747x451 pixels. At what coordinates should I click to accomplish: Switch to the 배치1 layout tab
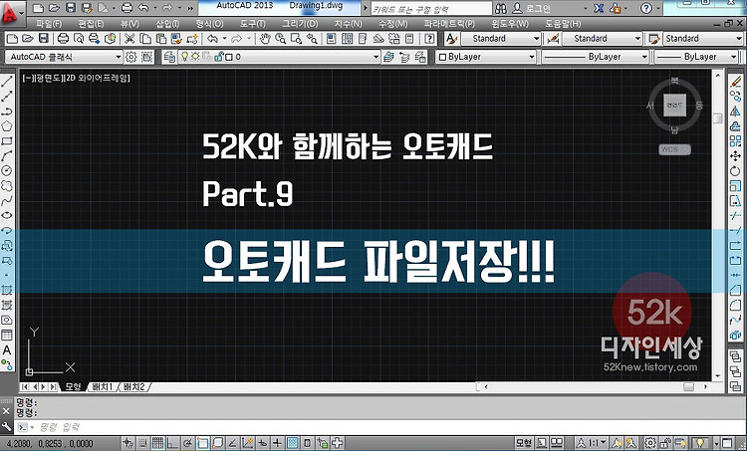(x=103, y=386)
